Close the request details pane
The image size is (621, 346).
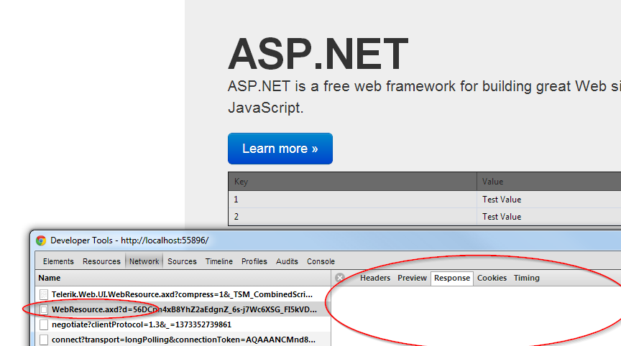(x=340, y=278)
